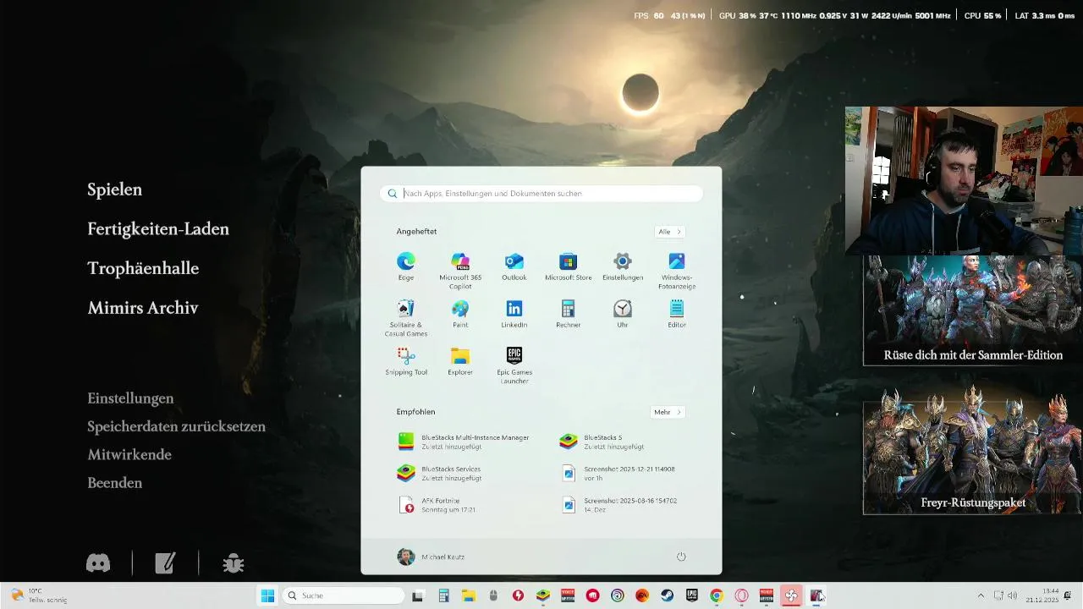1083x609 pixels.
Task: Click the power button in Start menu
Action: coord(681,557)
